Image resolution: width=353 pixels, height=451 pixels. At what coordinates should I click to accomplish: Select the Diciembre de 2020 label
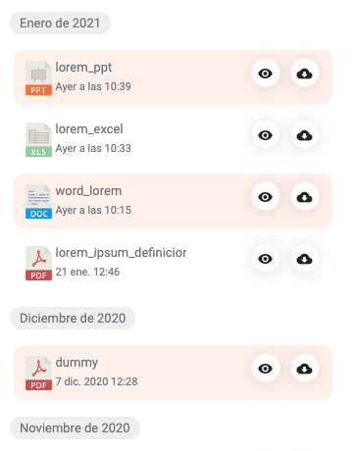point(73,319)
